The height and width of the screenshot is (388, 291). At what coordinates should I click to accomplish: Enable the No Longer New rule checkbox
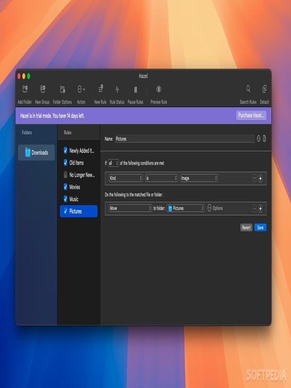pos(65,175)
